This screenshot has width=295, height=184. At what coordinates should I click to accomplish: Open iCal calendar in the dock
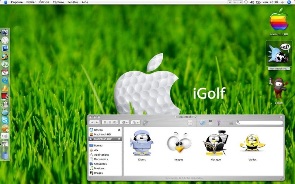coord(5,72)
